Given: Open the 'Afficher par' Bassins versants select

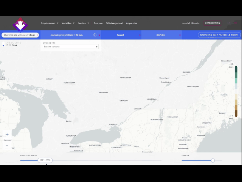Looking at the screenshot, I should click(x=71, y=47).
